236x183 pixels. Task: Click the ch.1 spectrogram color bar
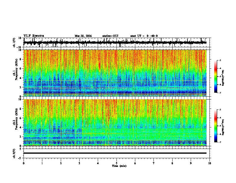tap(216, 77)
